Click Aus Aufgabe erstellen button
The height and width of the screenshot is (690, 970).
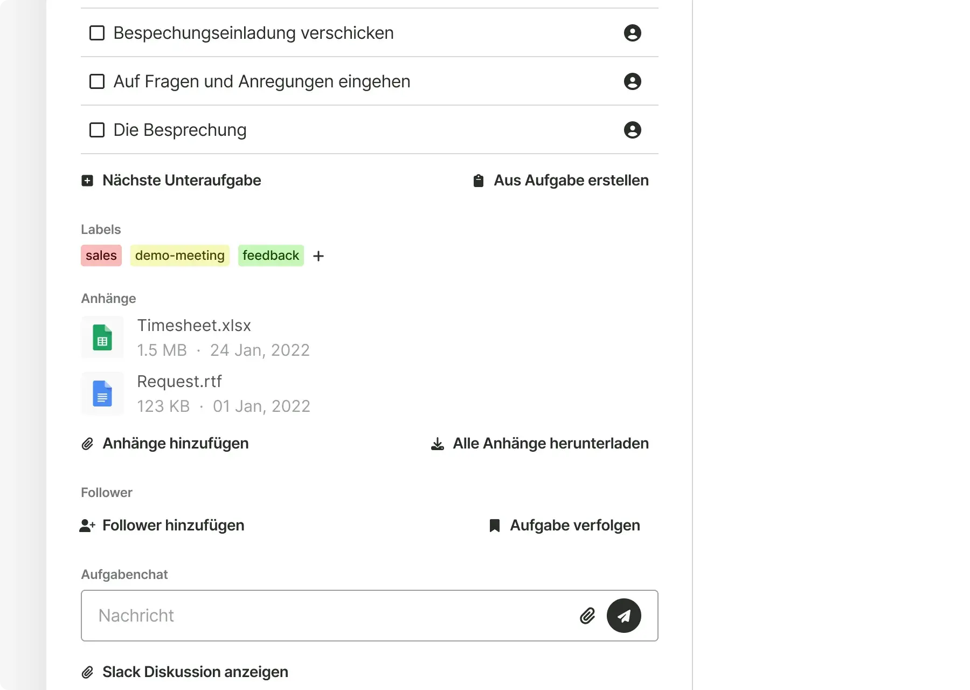pos(560,181)
